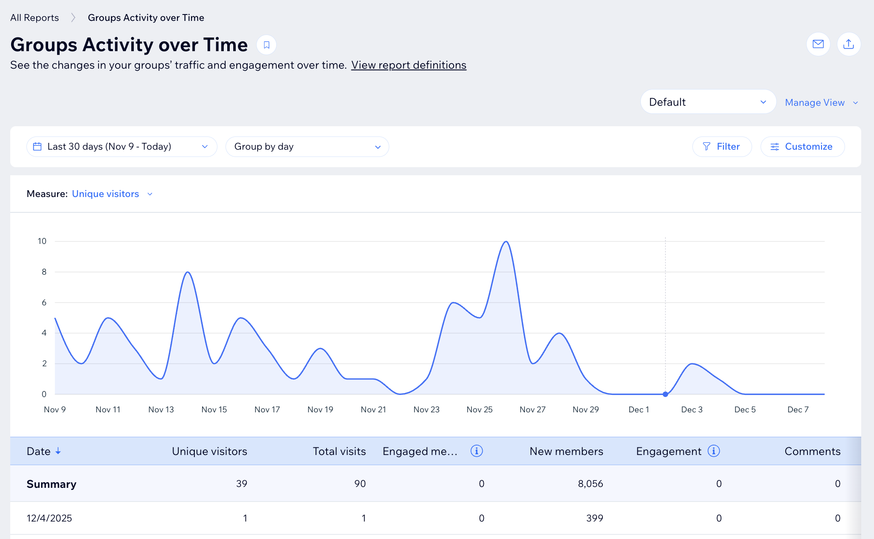The height and width of the screenshot is (539, 874).
Task: Go to All Reports breadcrumb
Action: [x=35, y=17]
